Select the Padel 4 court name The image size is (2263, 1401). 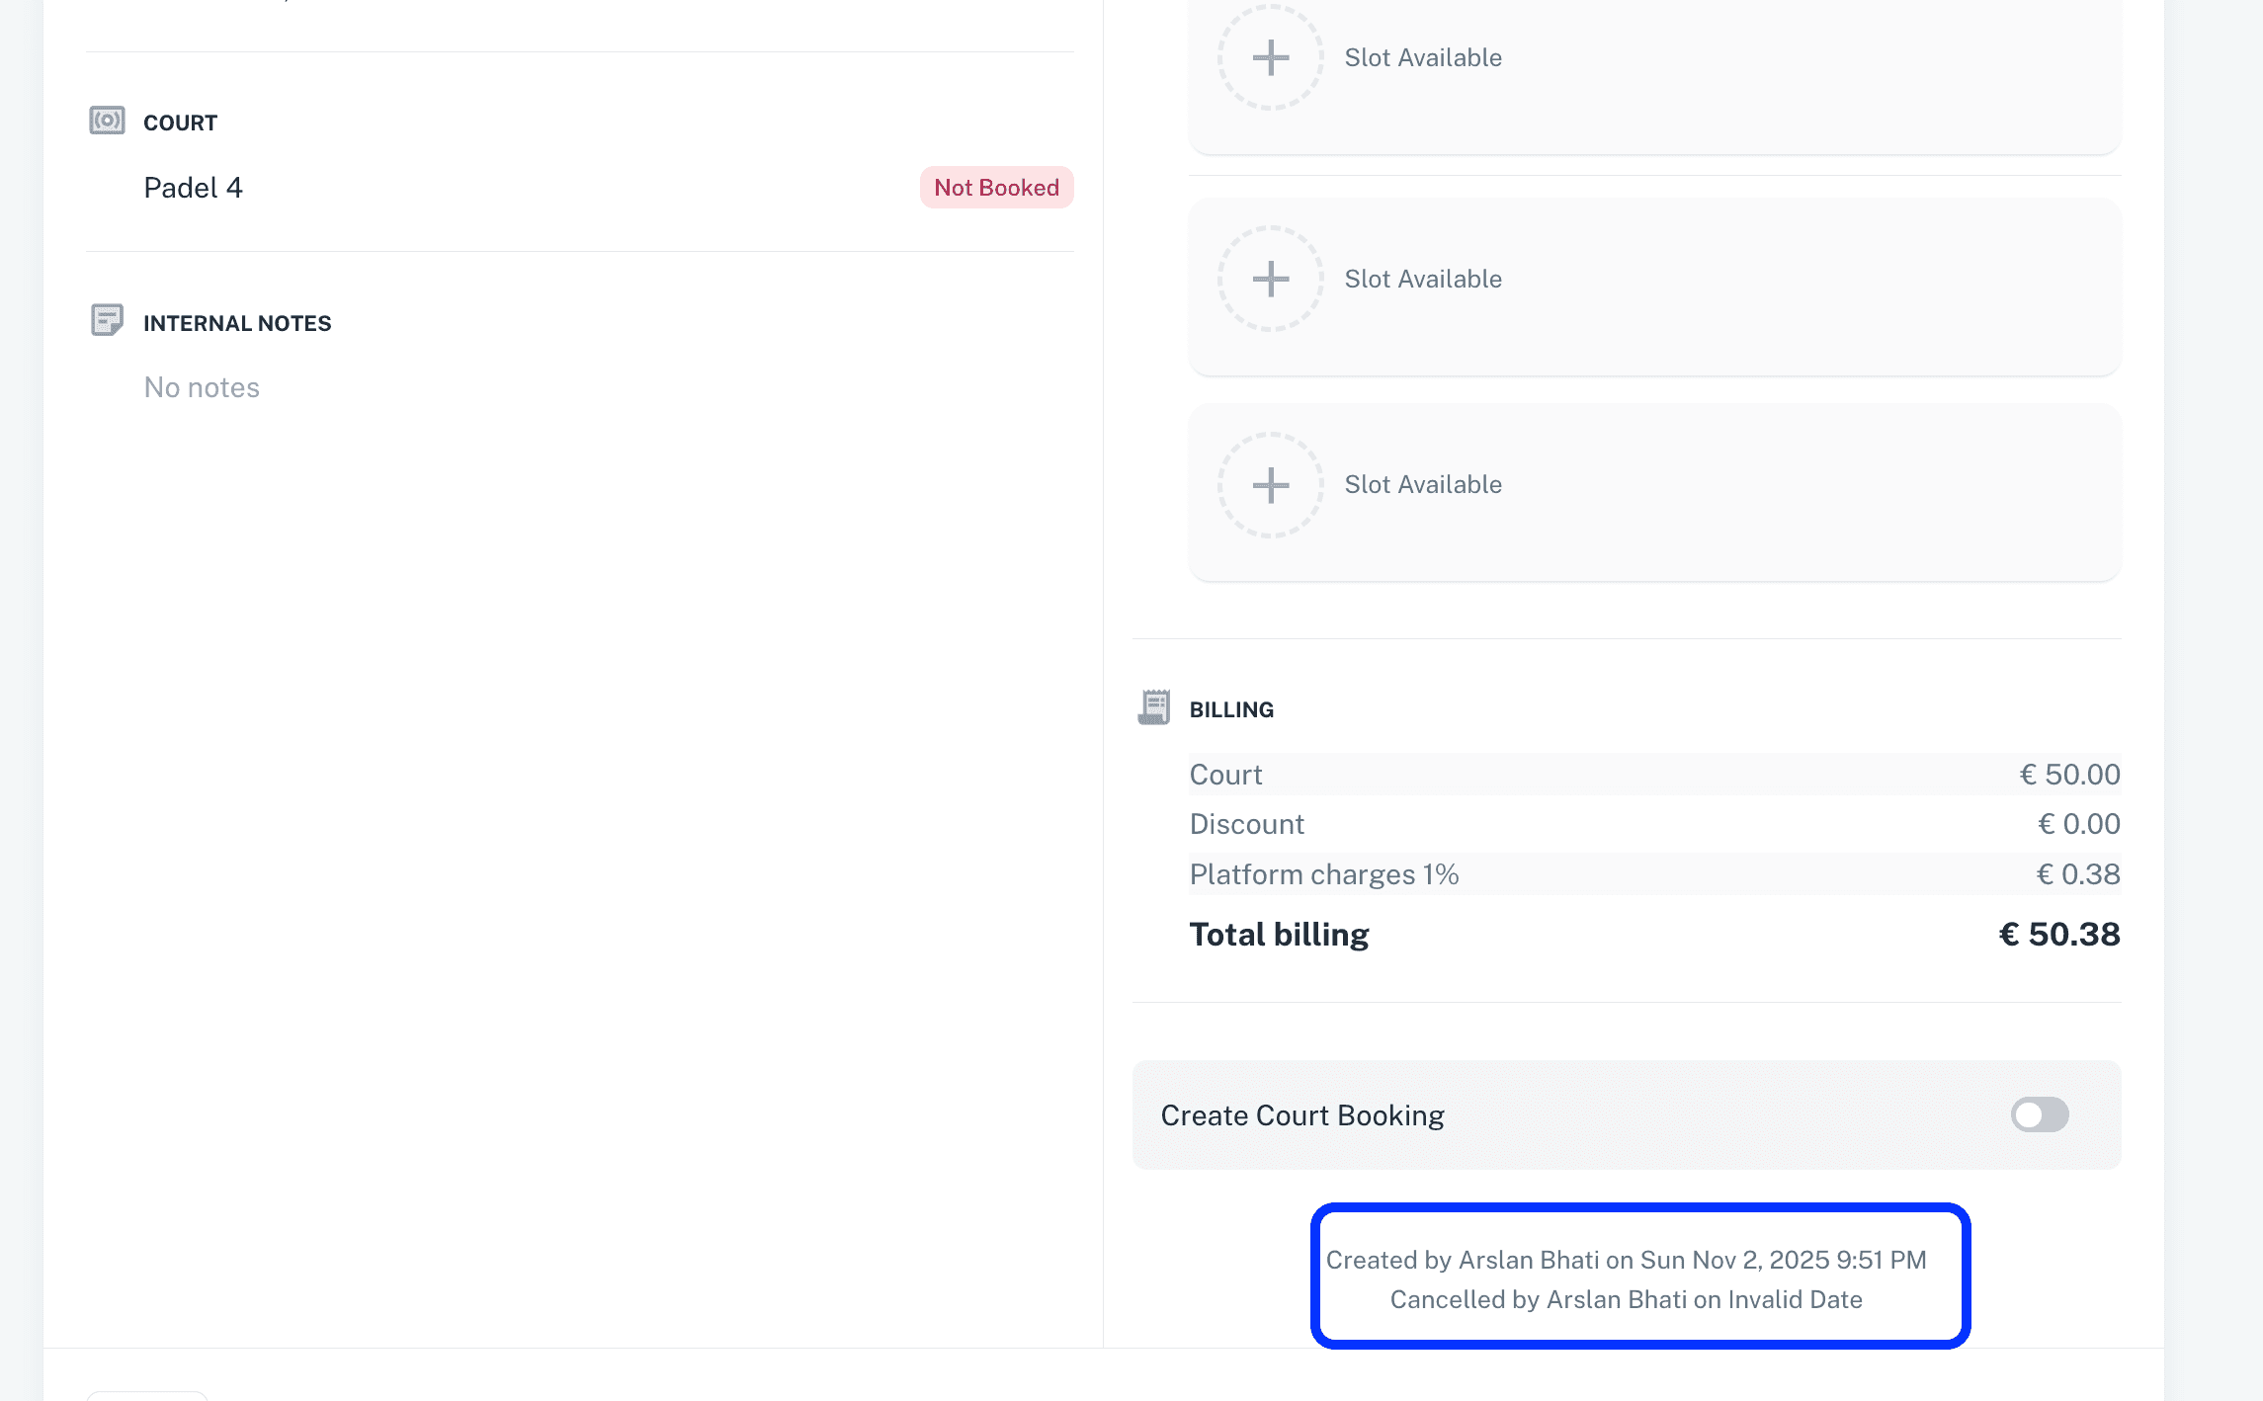[193, 188]
